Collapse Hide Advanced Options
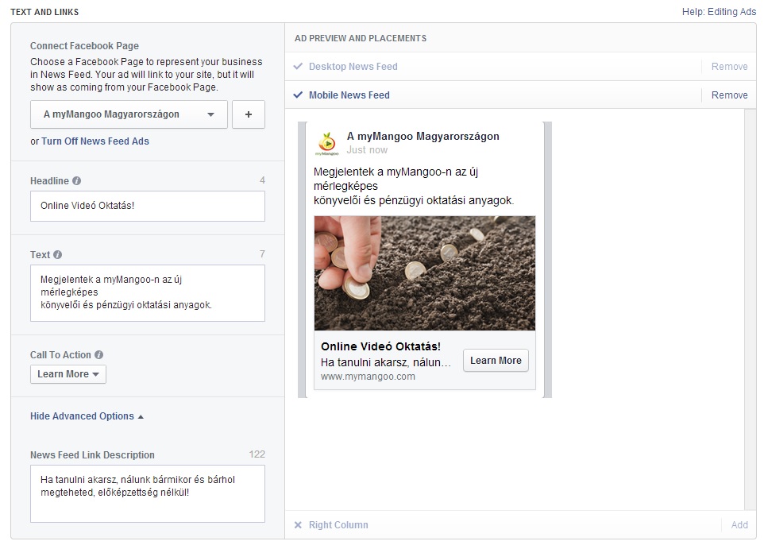The image size is (764, 545). [x=87, y=416]
